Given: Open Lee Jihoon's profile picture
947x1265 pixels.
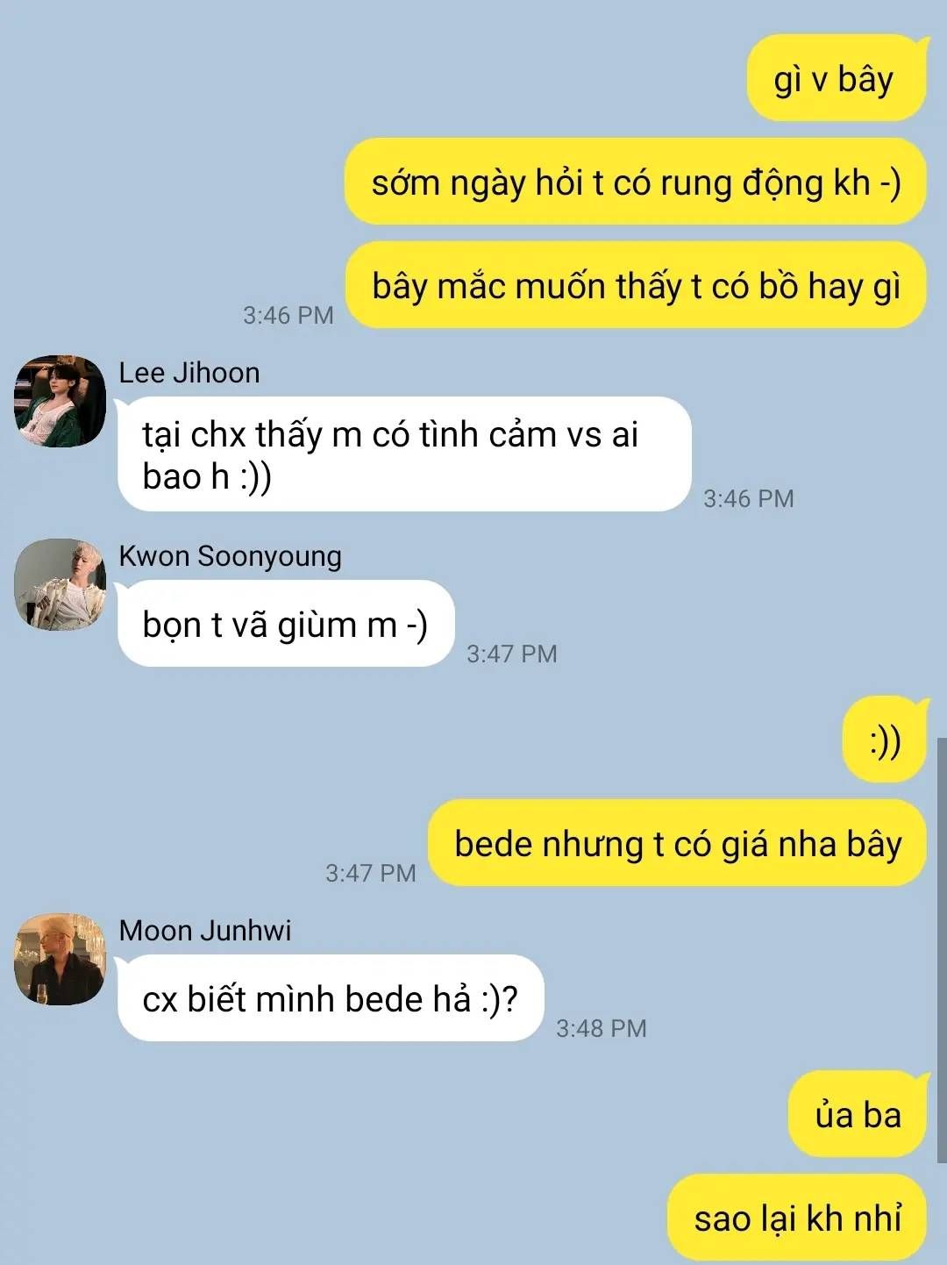Looking at the screenshot, I should tap(60, 401).
